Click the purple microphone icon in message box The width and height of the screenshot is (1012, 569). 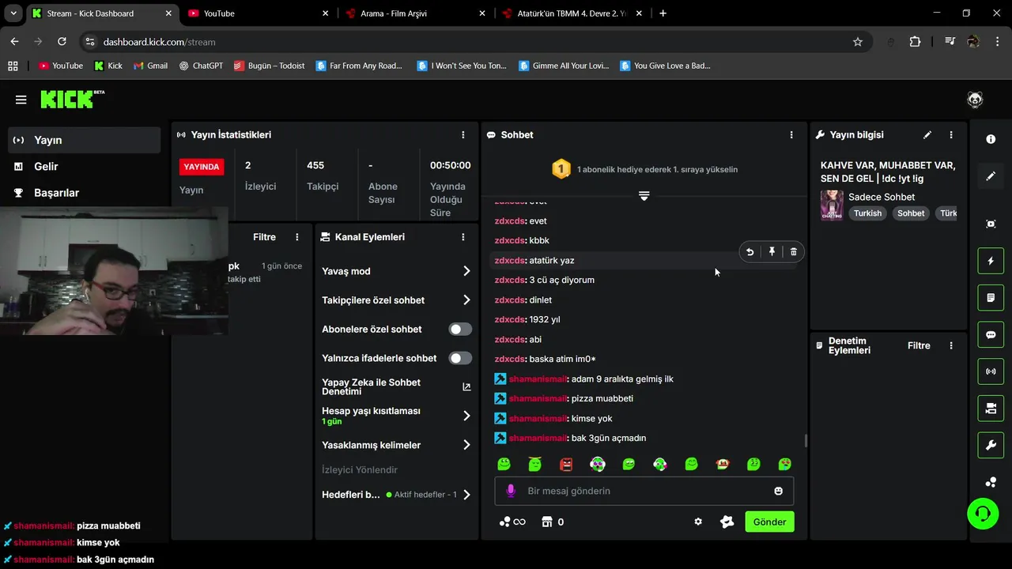[511, 491]
